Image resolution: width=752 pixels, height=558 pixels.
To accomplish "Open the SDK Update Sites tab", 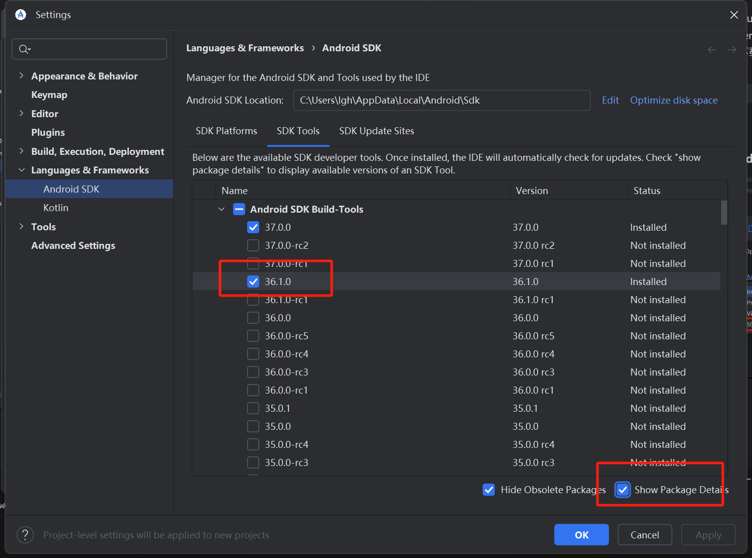I will [377, 131].
